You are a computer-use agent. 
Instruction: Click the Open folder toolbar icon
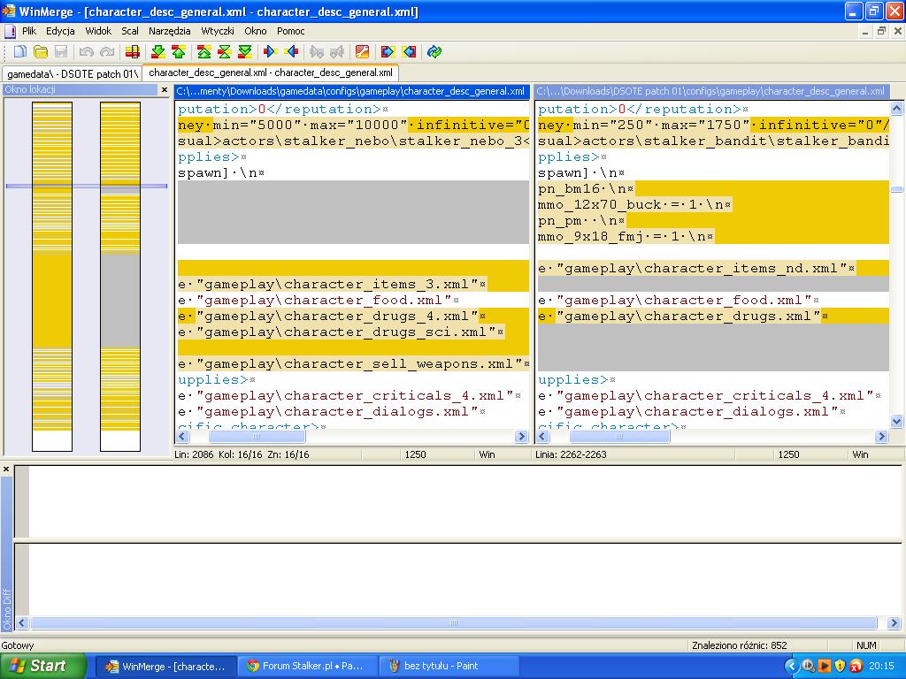[41, 52]
